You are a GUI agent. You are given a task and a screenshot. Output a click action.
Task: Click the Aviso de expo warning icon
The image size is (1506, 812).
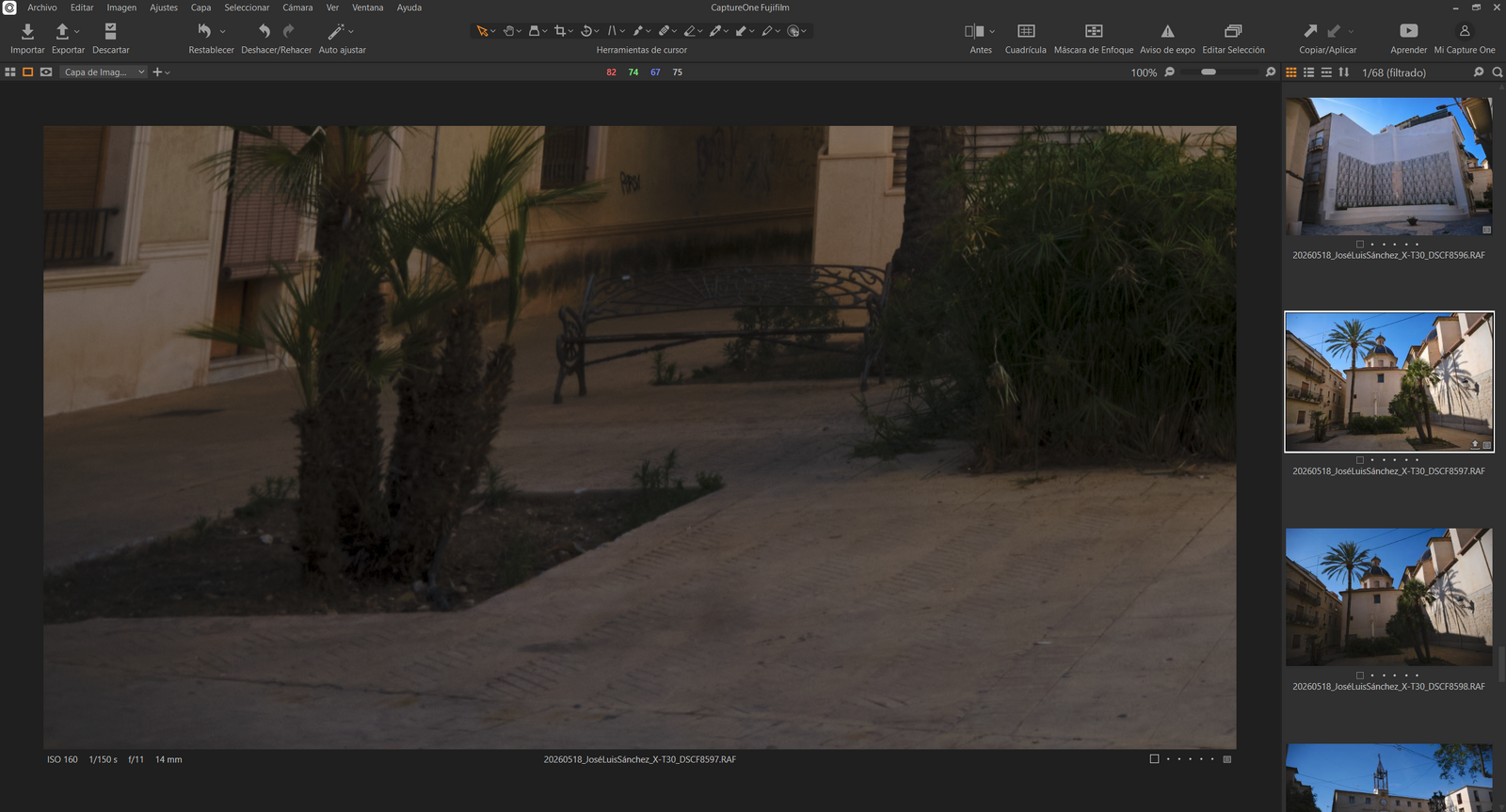1167,31
